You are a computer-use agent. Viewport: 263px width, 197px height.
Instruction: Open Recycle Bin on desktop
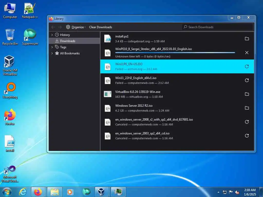[10, 37]
